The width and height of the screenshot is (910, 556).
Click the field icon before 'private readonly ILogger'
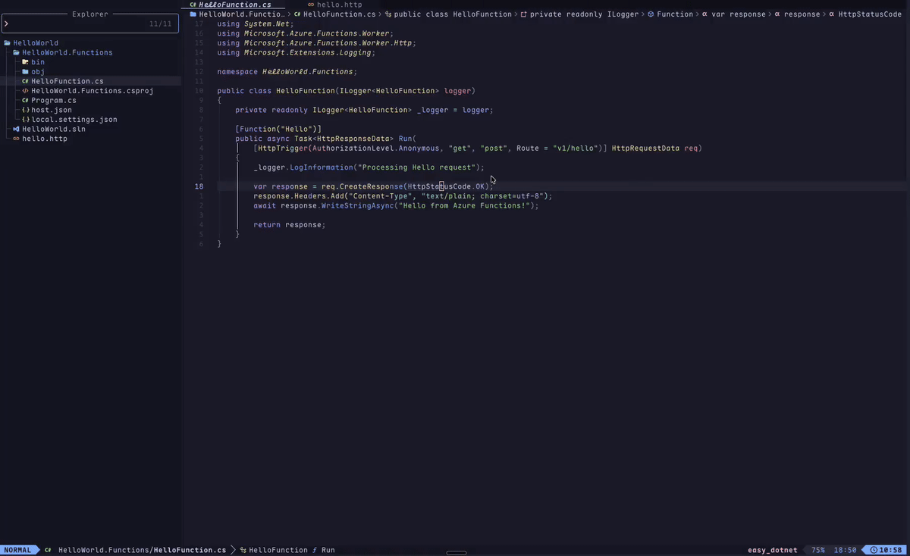[x=524, y=14]
